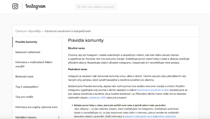
Task: Follow the Podmínkami používání služby link
Action: tap(153, 90)
